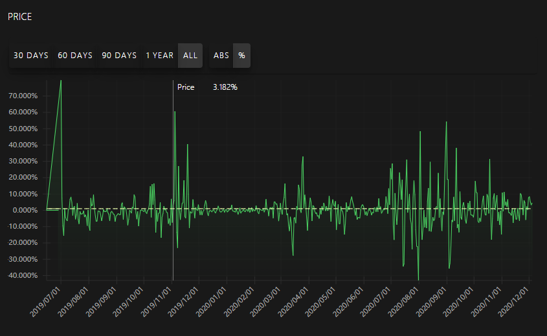Click the 30.000% y-axis label

point(23,161)
